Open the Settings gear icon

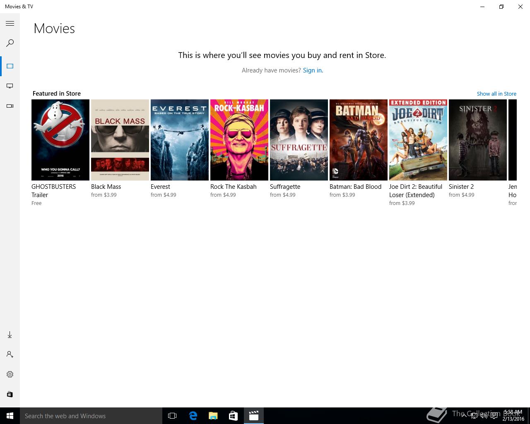tap(10, 374)
